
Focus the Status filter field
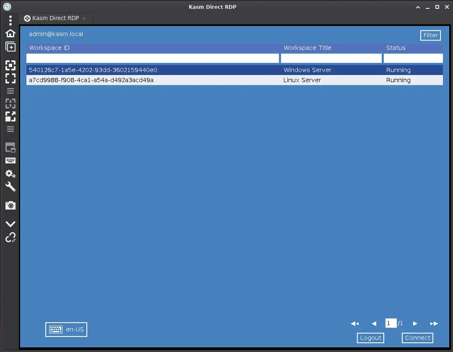coord(413,58)
